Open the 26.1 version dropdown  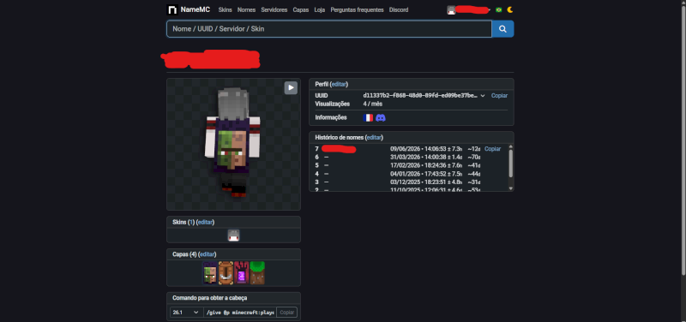pyautogui.click(x=185, y=313)
